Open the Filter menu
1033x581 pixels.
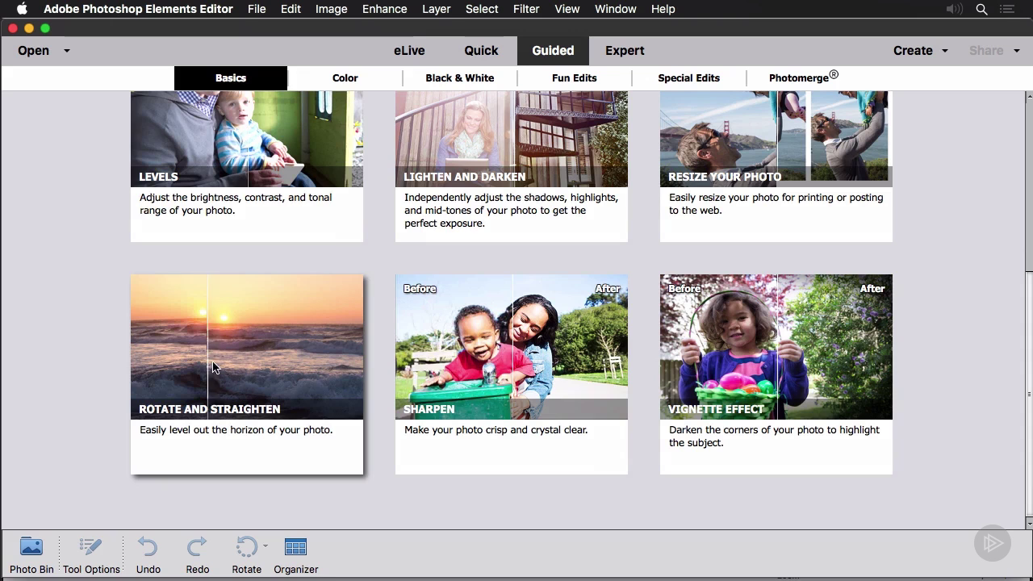pos(526,9)
